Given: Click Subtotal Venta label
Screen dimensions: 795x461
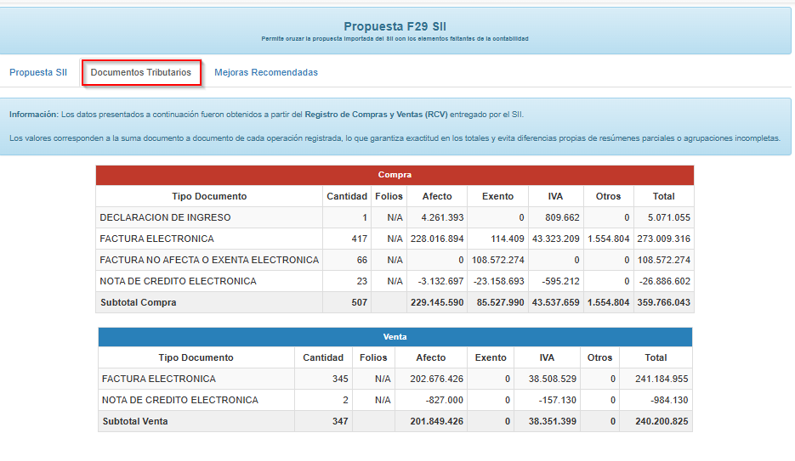Looking at the screenshot, I should coord(135,422).
